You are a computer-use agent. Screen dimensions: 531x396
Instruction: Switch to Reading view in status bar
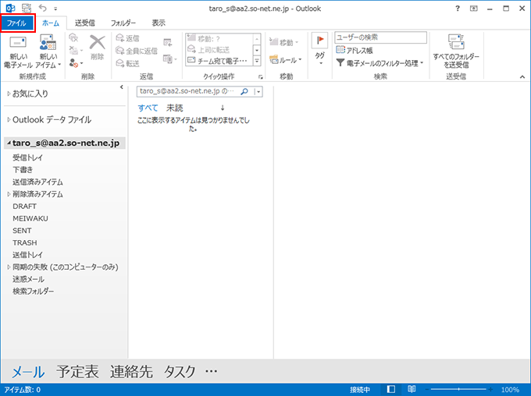pos(411,389)
